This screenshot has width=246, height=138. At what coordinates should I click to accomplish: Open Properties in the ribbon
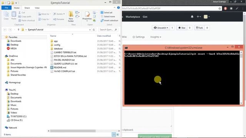87,16
